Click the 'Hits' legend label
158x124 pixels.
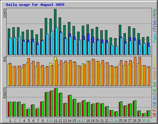coord(154,13)
